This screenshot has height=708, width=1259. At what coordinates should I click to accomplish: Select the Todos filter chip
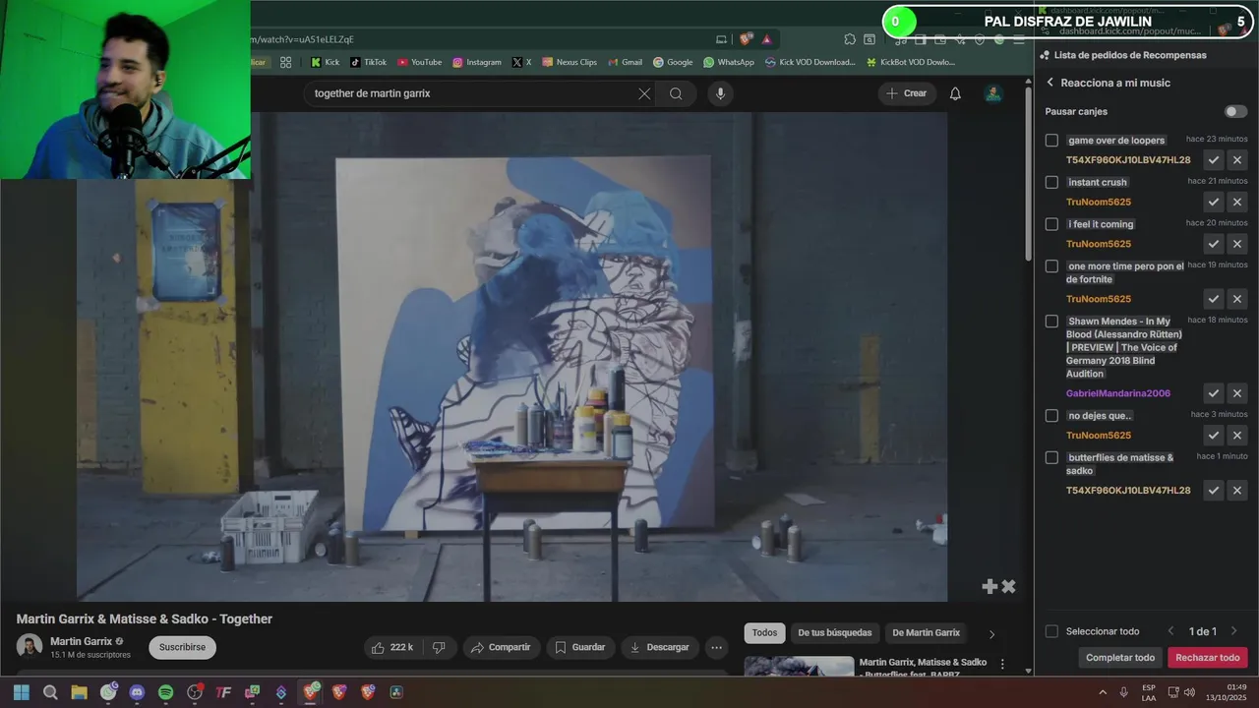point(764,633)
